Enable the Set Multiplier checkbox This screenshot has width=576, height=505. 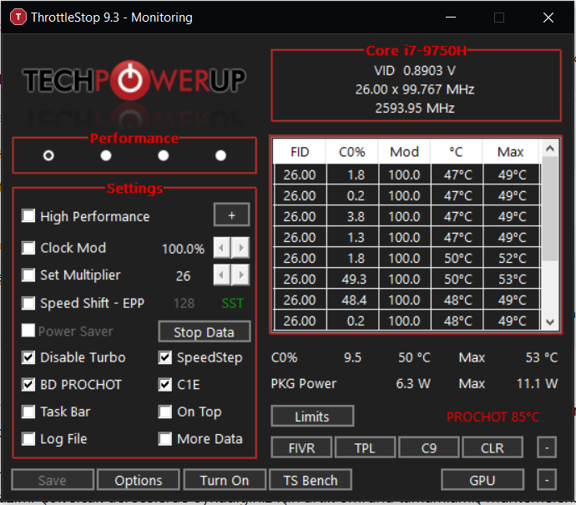pos(28,275)
